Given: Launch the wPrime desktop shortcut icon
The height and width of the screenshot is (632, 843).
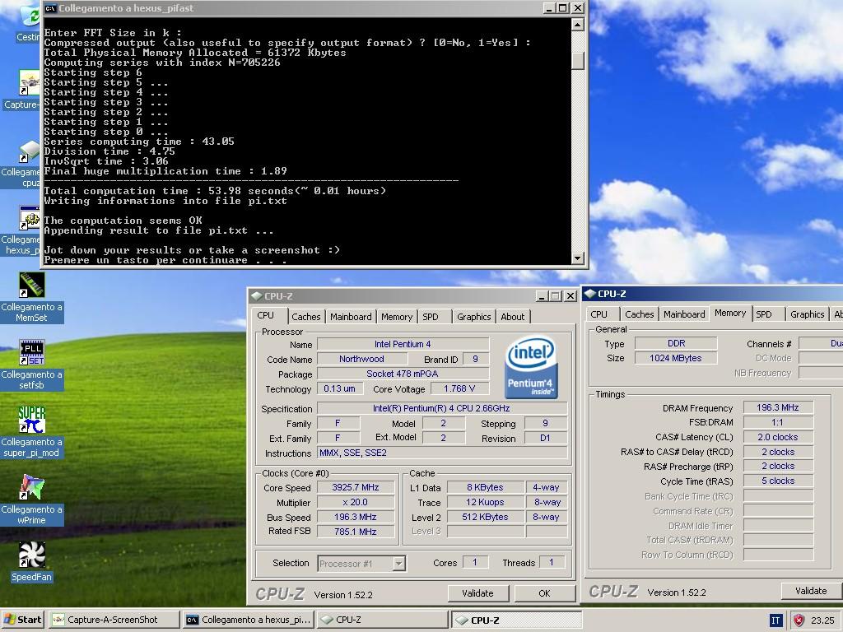Looking at the screenshot, I should 32,487.
